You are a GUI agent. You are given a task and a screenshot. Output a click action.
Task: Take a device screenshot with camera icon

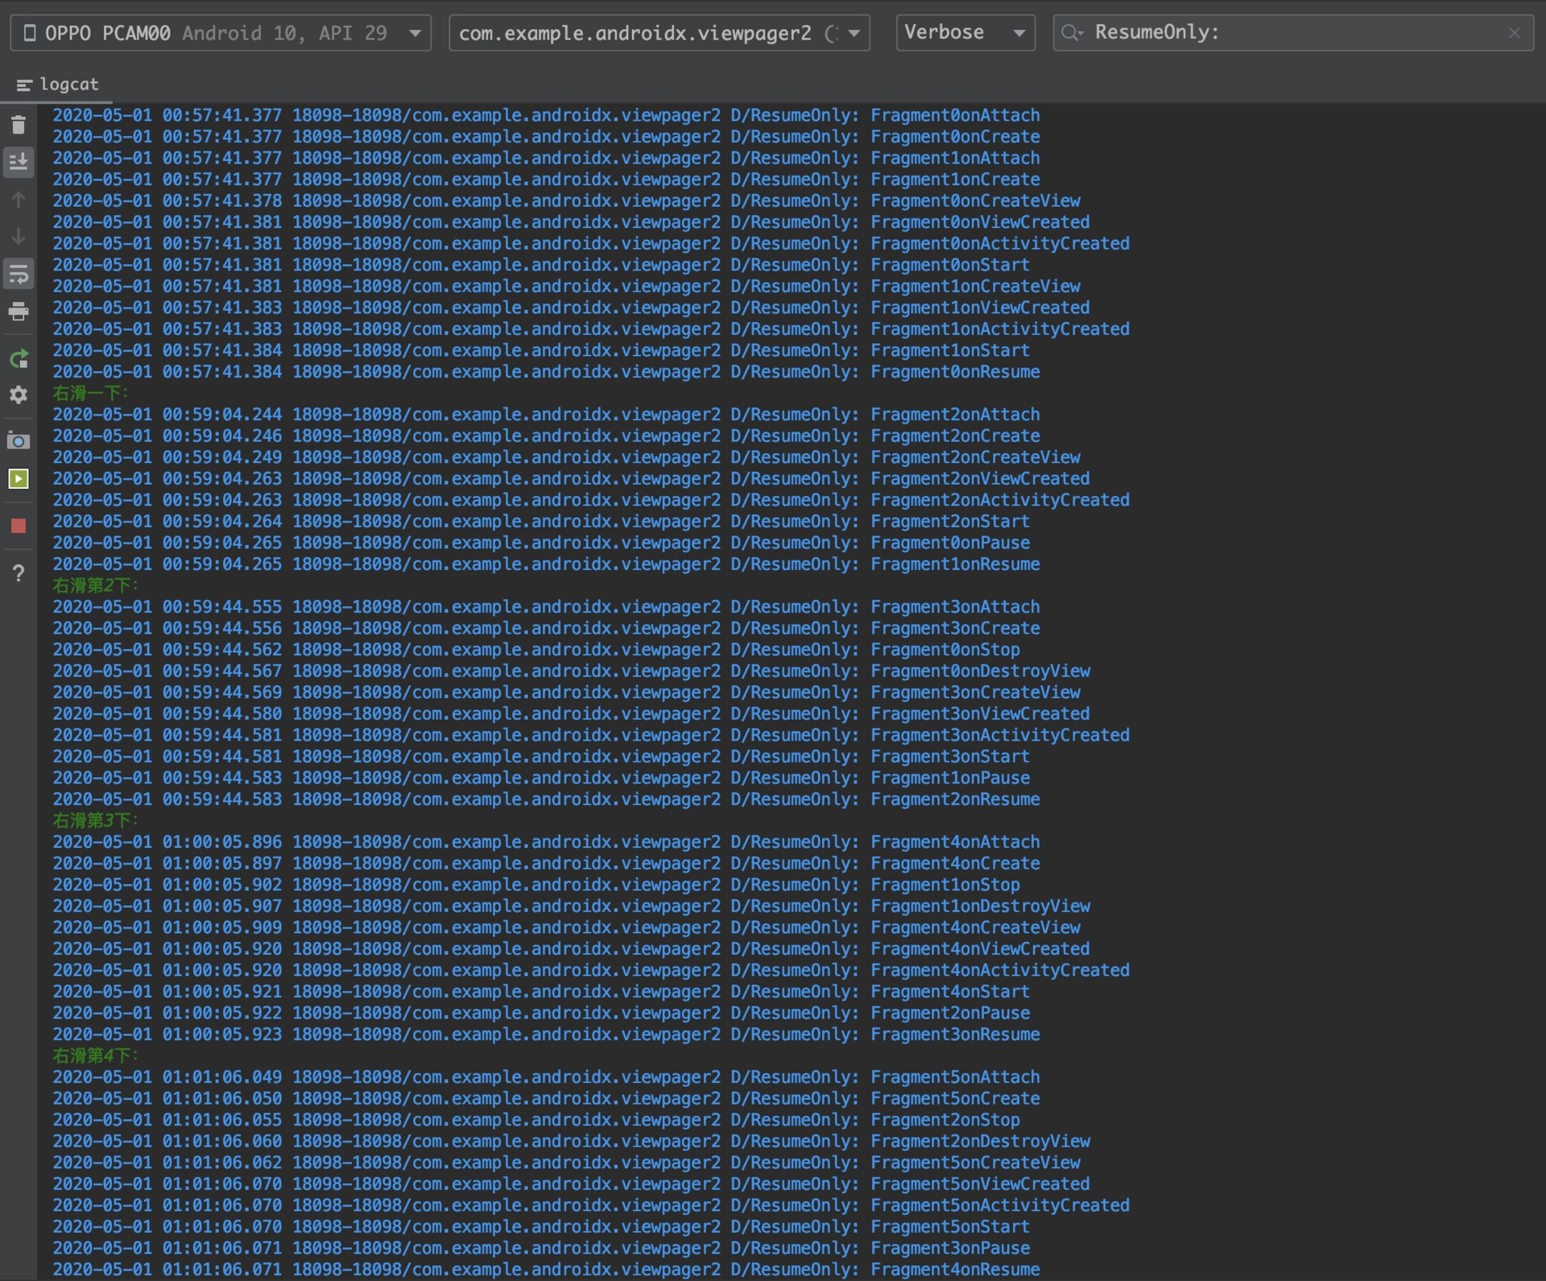click(x=19, y=440)
